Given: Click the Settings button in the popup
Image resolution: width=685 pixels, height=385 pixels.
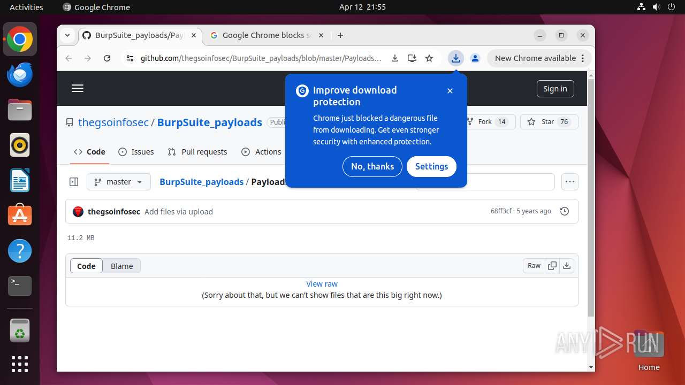Looking at the screenshot, I should click(x=431, y=166).
